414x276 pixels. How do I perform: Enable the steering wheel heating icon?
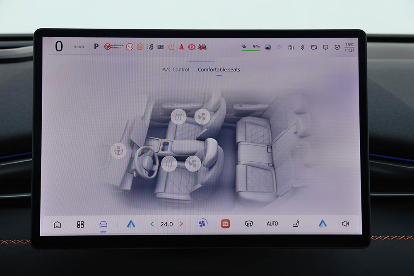[118, 150]
